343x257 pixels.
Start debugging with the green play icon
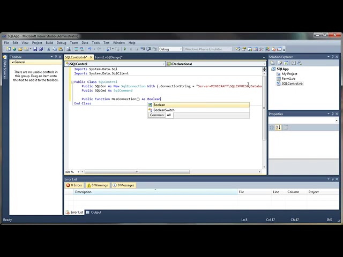pos(125,49)
